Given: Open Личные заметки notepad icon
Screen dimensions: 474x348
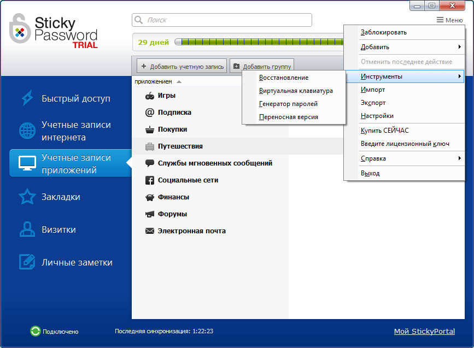Looking at the screenshot, I should [27, 262].
